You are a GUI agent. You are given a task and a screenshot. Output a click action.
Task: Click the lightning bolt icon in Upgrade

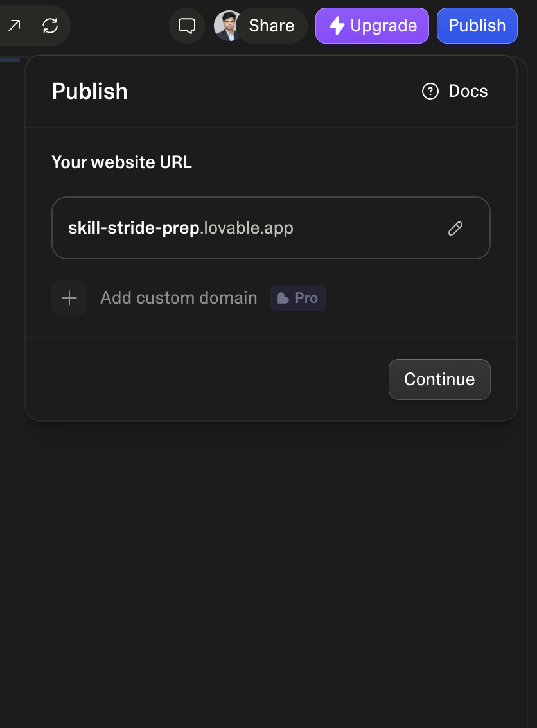[337, 26]
